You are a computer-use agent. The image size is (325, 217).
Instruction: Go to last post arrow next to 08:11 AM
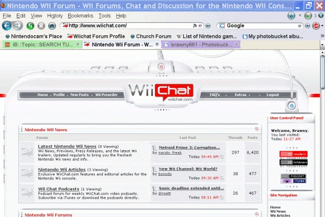(222, 197)
